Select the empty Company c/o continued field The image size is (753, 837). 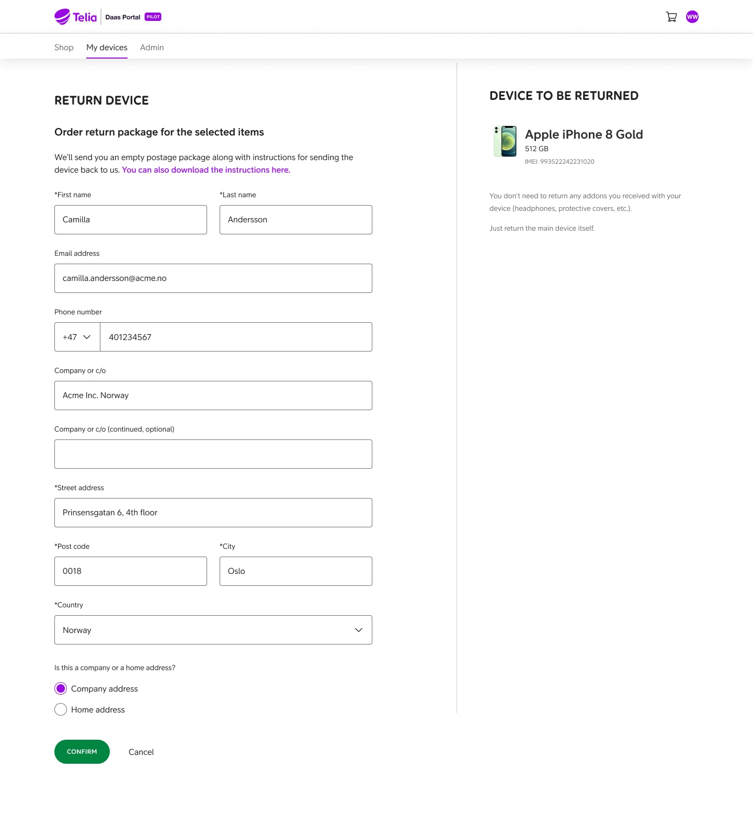213,454
